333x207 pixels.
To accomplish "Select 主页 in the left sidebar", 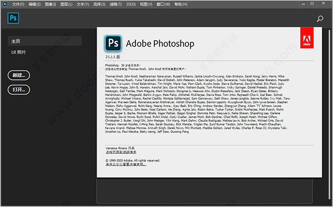I will (x=44, y=41).
